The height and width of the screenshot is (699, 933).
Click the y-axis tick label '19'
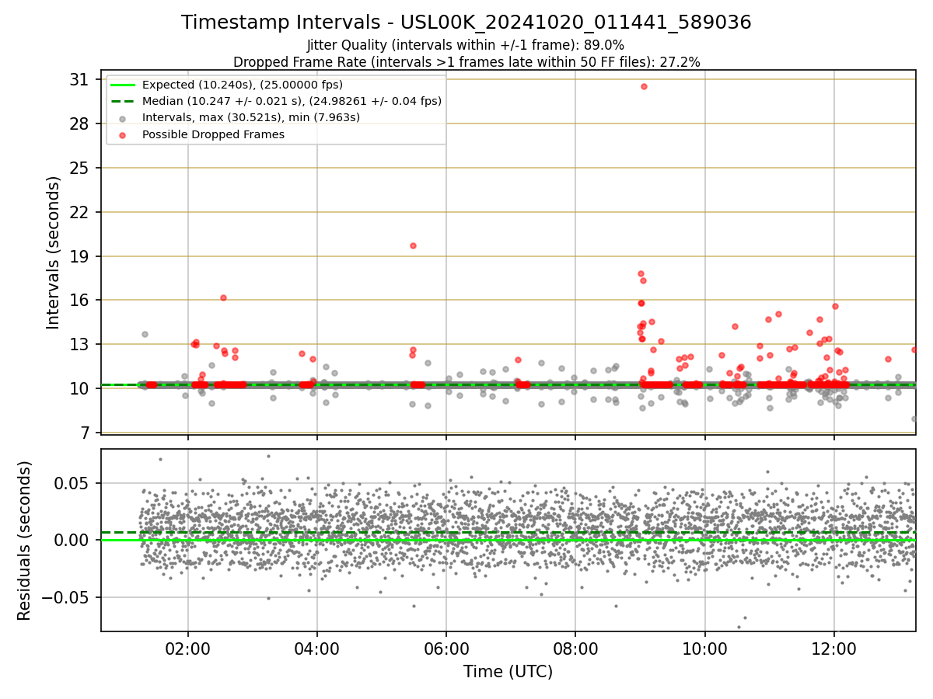click(x=80, y=256)
